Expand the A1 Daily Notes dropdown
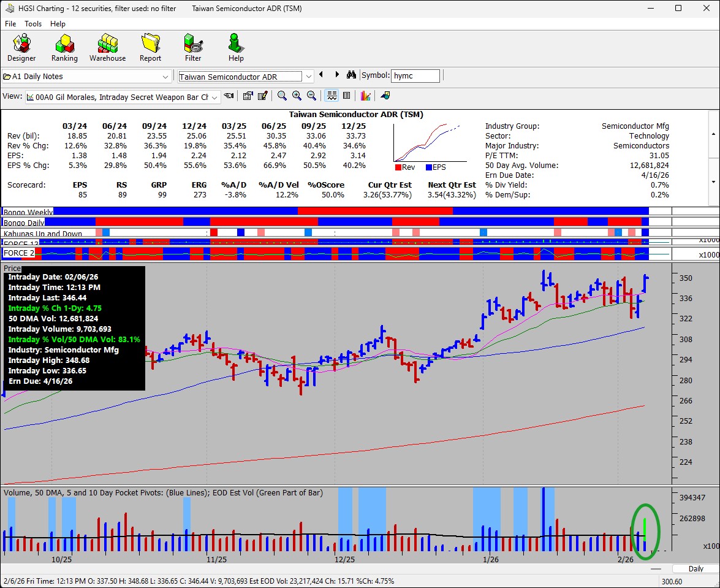The height and width of the screenshot is (588, 720). coord(165,77)
